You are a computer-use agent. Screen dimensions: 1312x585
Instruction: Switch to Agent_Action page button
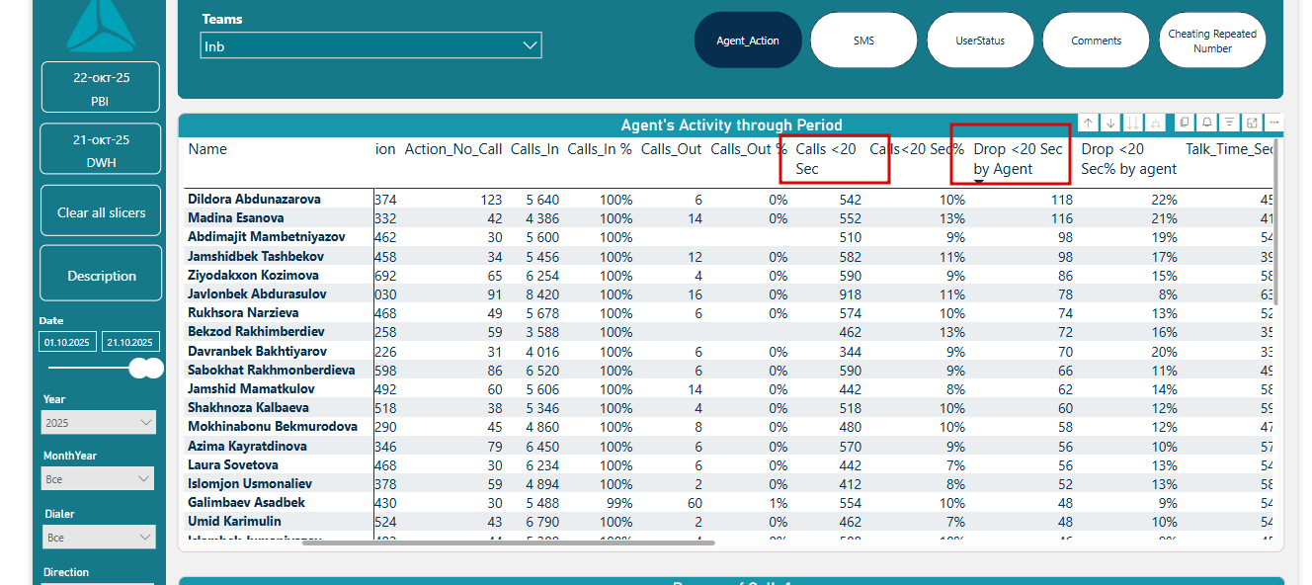tap(748, 41)
